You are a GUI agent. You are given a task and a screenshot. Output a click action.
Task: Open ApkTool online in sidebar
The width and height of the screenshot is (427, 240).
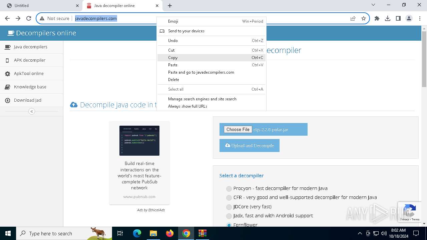(31, 74)
